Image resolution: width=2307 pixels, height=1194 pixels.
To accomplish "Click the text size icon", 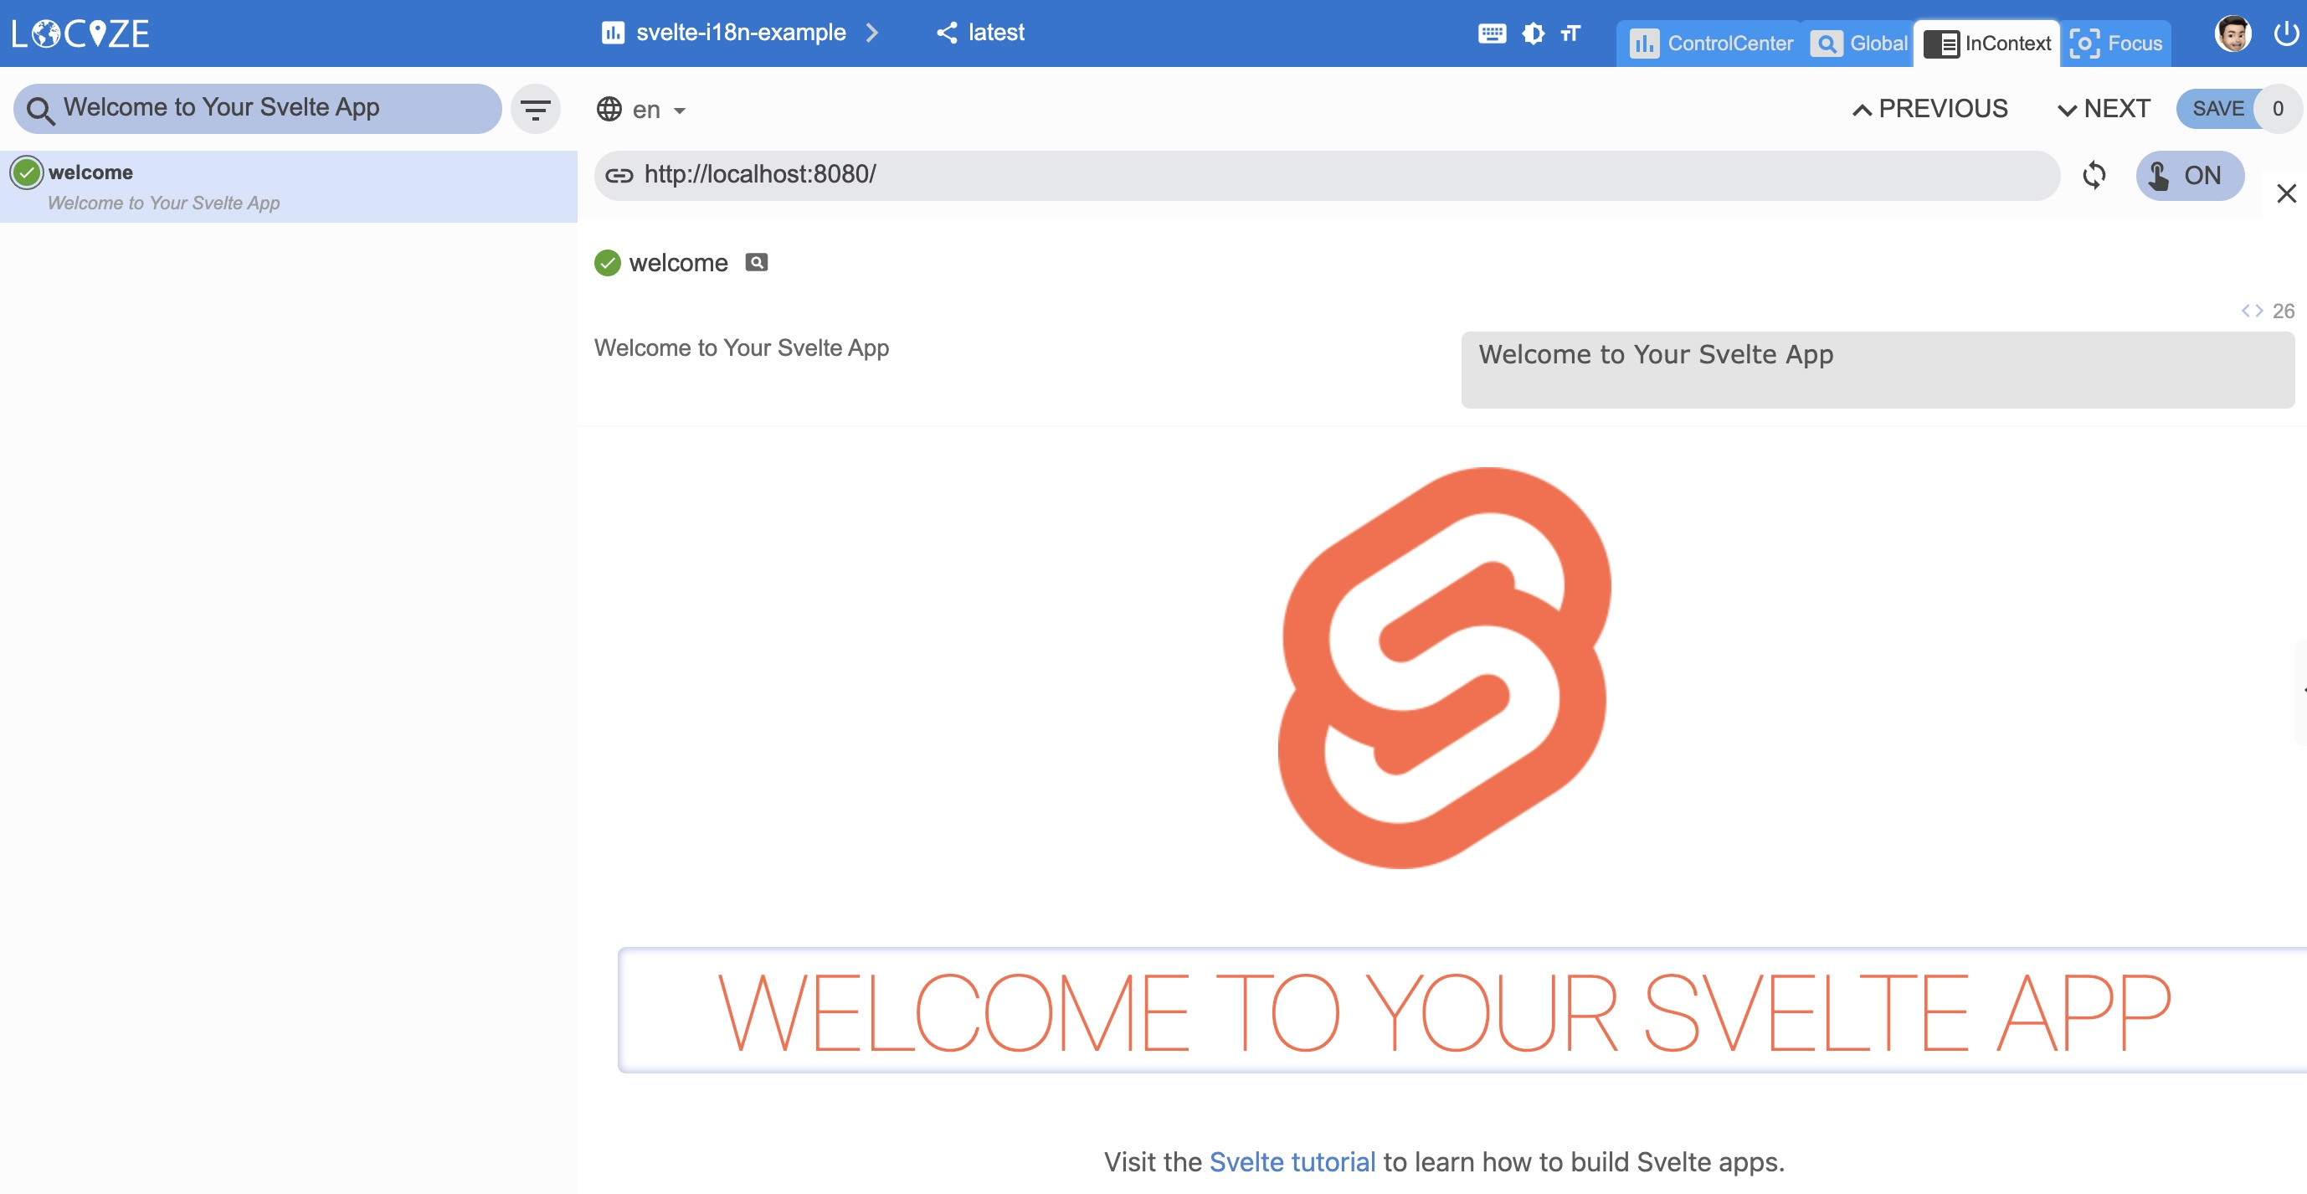I will pyautogui.click(x=1570, y=34).
